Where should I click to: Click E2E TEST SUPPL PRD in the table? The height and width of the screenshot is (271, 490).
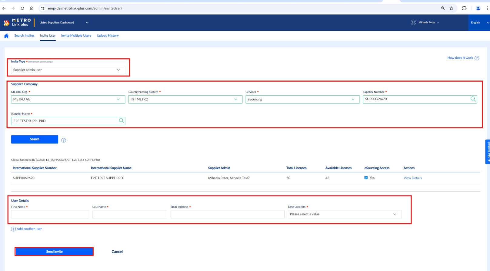107,178
